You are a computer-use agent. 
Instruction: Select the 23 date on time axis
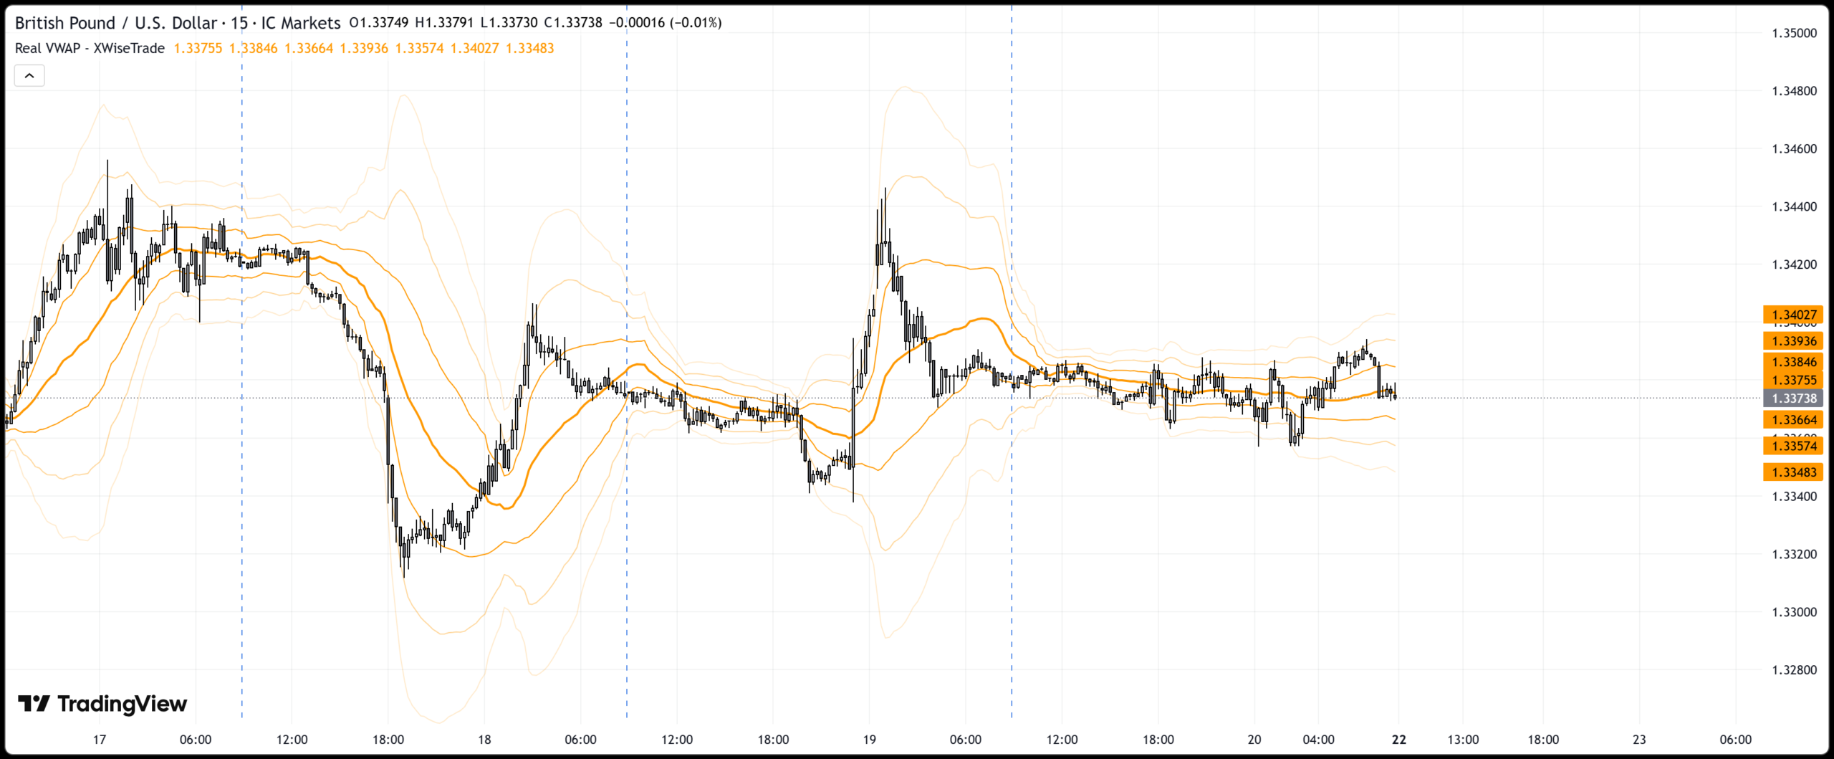click(x=1639, y=740)
